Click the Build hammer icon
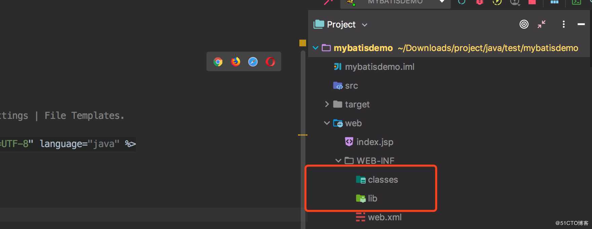The image size is (592, 229). [328, 2]
